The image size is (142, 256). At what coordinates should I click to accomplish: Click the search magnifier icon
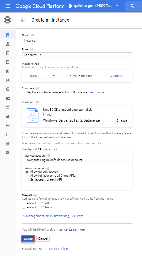click(x=132, y=6)
